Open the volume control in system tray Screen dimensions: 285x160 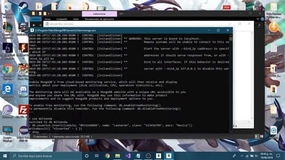(x=256, y=156)
